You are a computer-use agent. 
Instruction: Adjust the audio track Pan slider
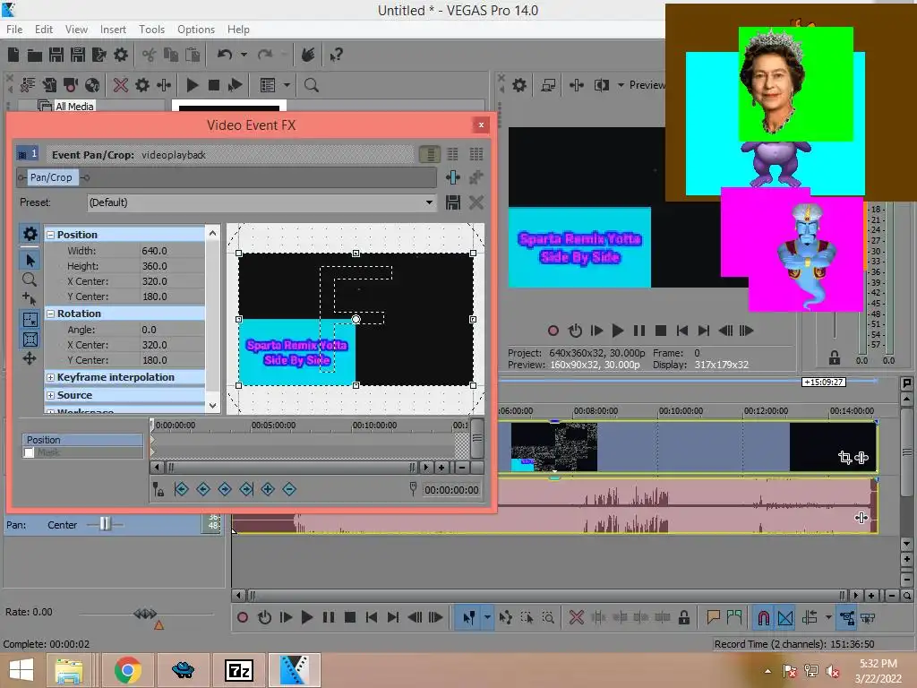[105, 524]
